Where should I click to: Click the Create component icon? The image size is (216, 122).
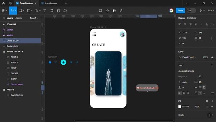(x=107, y=11)
